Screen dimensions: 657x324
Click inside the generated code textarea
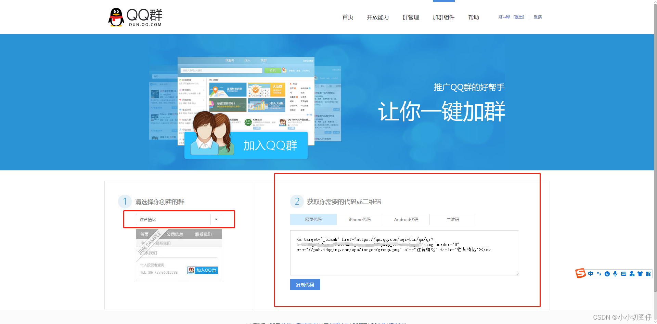(x=404, y=253)
